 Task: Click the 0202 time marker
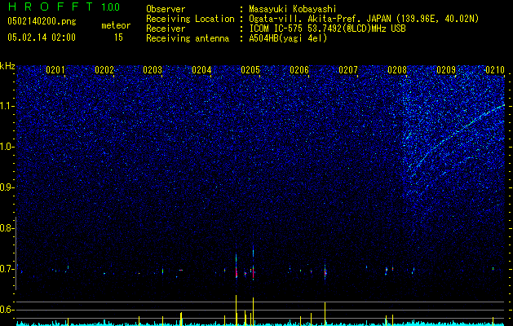point(104,70)
